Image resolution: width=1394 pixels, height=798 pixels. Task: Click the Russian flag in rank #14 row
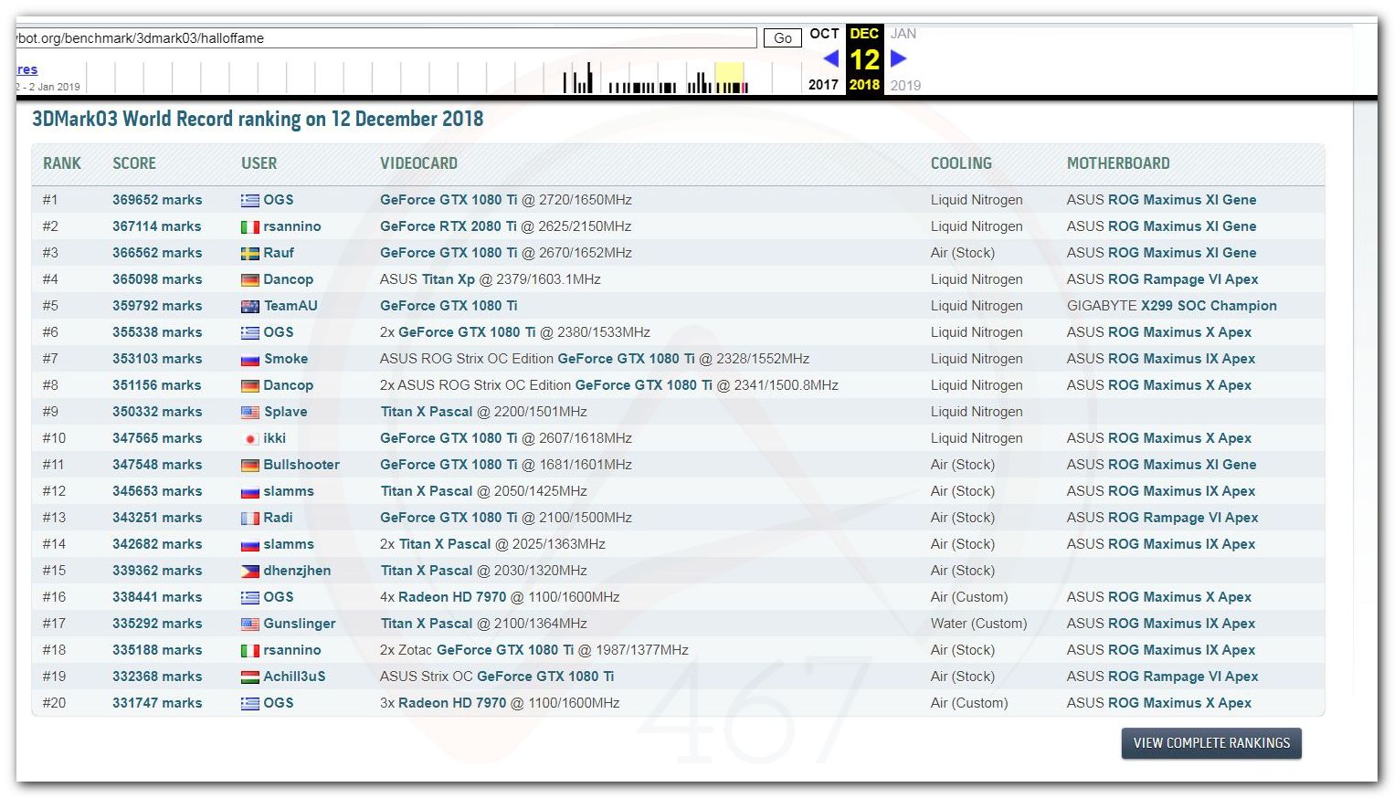click(x=250, y=544)
